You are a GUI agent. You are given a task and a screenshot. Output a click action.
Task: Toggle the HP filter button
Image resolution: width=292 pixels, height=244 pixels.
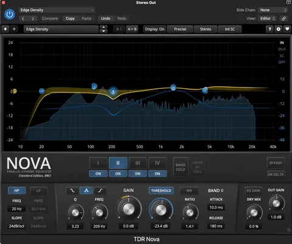16,190
